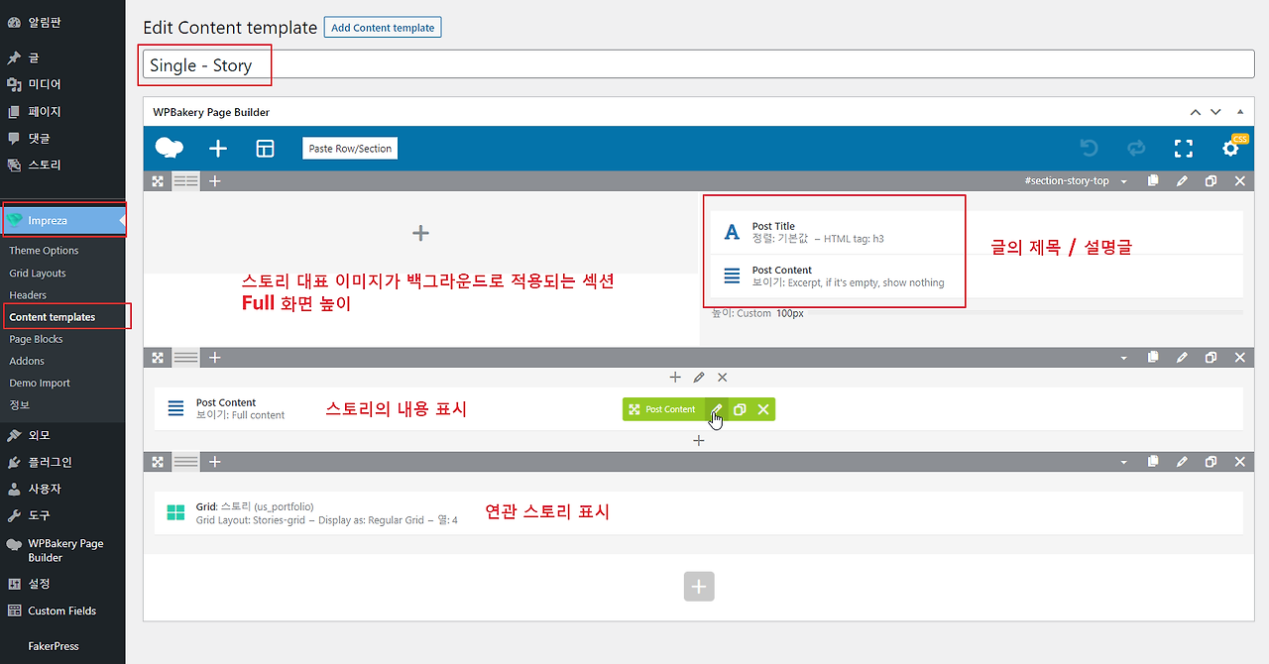The height and width of the screenshot is (664, 1269).
Task: Delete the second row's column with the small X
Action: click(x=722, y=378)
